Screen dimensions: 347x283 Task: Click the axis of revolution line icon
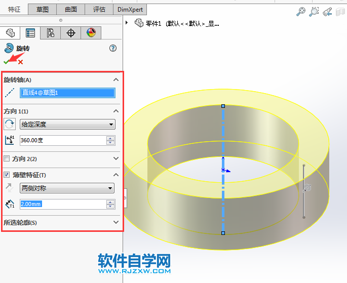tap(10, 93)
